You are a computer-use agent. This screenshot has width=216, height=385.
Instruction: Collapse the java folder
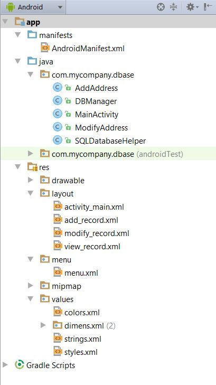(17, 61)
